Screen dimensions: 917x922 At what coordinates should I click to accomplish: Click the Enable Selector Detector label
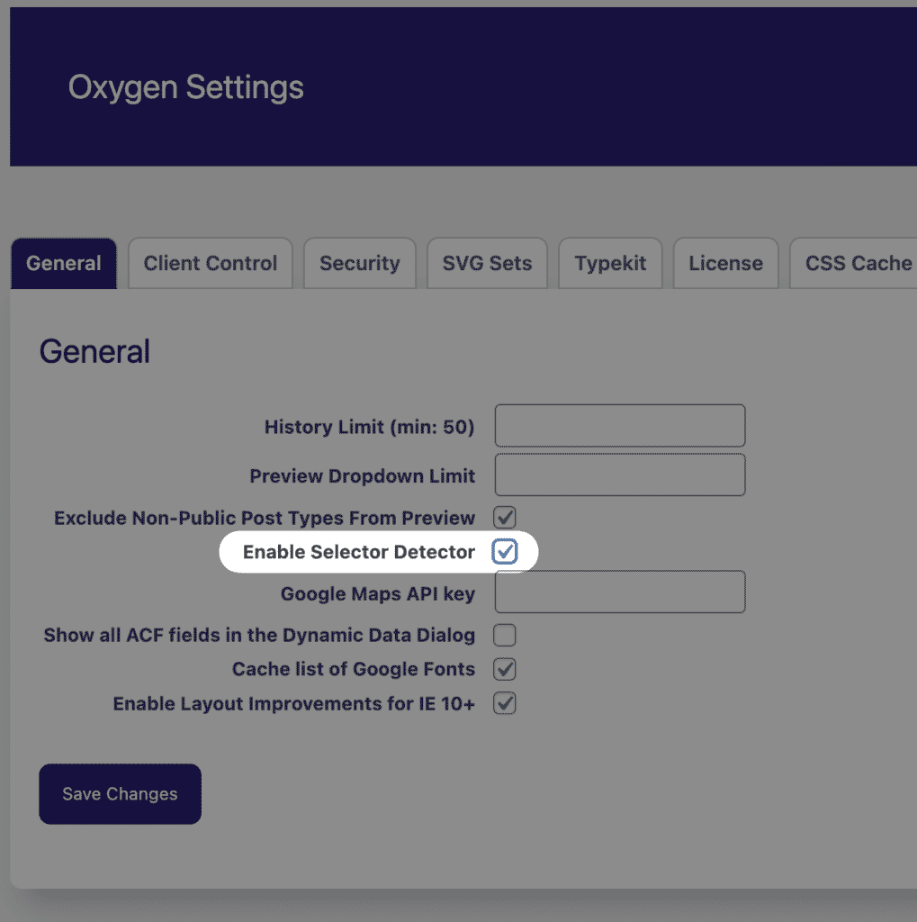coord(358,552)
